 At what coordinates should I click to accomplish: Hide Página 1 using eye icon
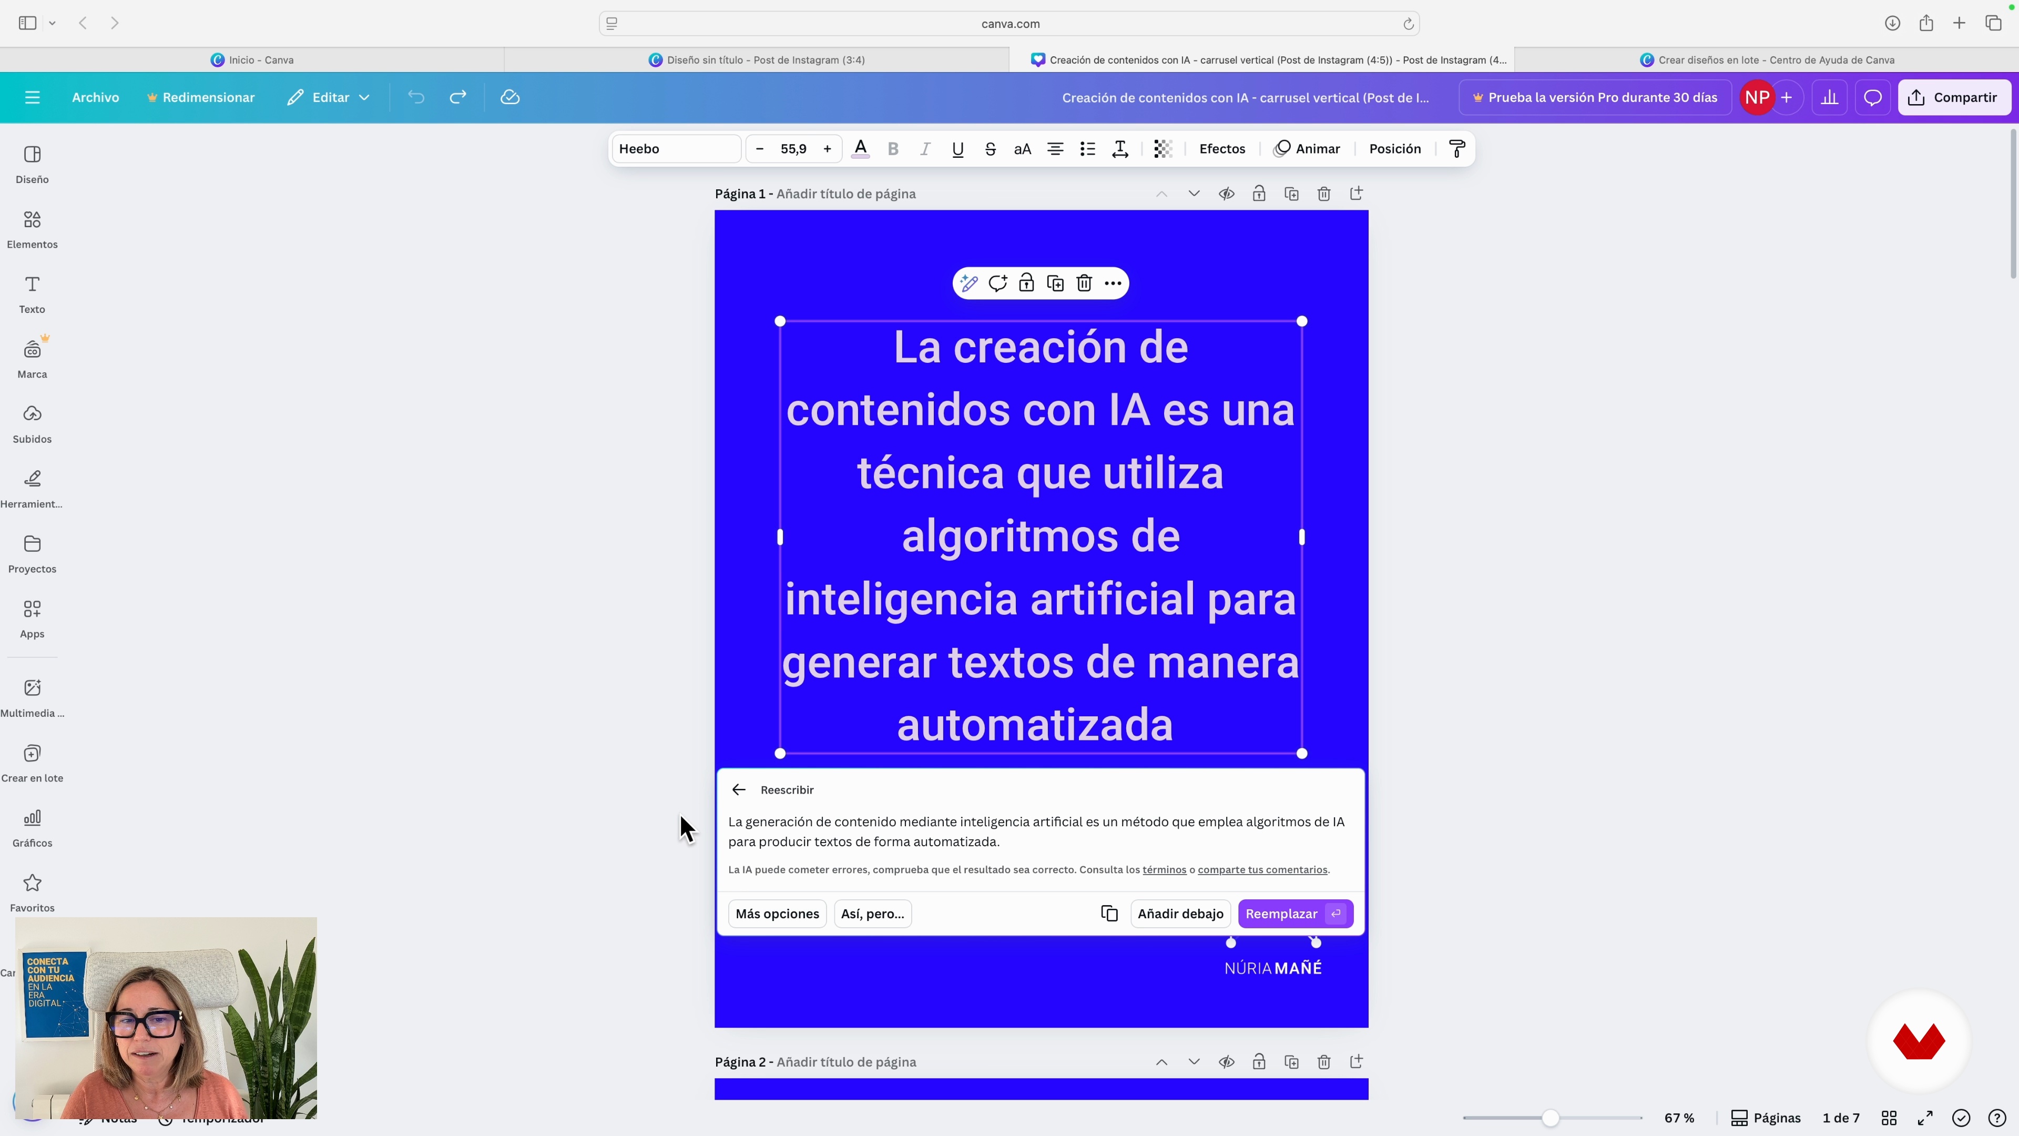(1227, 194)
